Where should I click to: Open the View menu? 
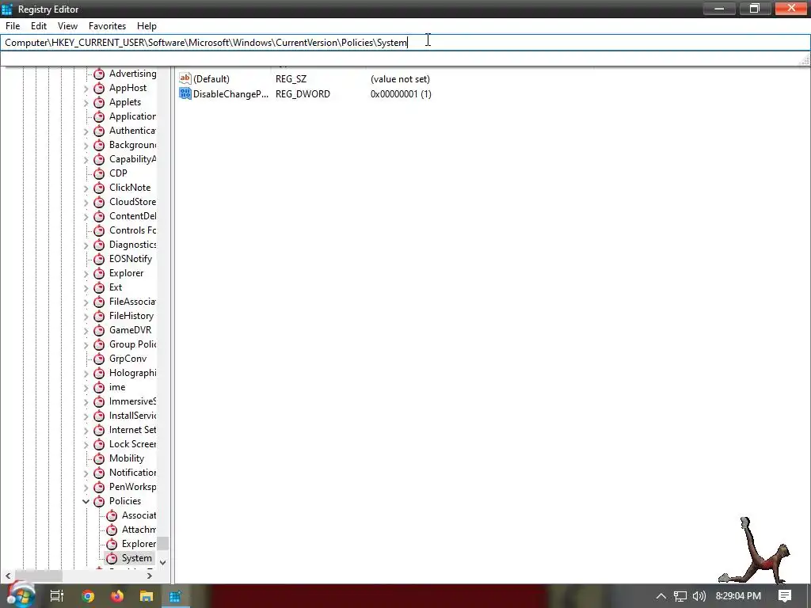[x=68, y=26]
